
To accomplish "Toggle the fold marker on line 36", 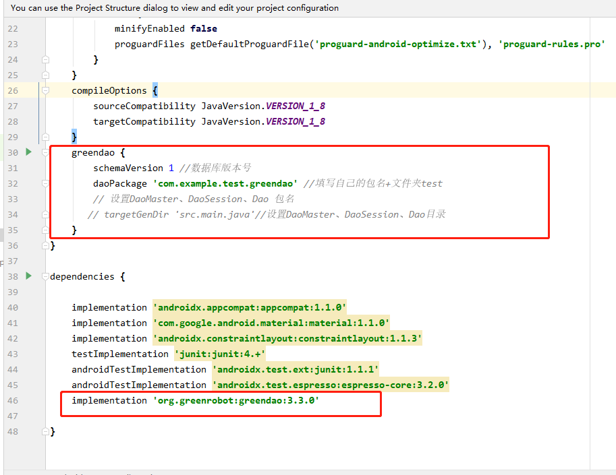I will (44, 245).
